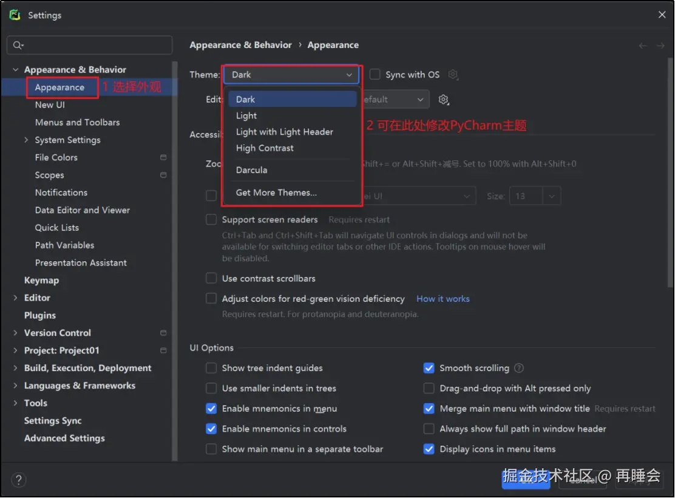Enable Show main menu in separate toolbar
This screenshot has height=498, width=675.
click(x=211, y=449)
